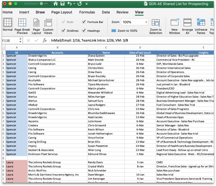Open the Formulas ribbon tab
Screen dimensions: 216x186
(x=87, y=12)
